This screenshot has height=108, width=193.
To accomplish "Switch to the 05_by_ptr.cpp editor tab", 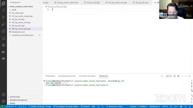I will click(141, 3).
